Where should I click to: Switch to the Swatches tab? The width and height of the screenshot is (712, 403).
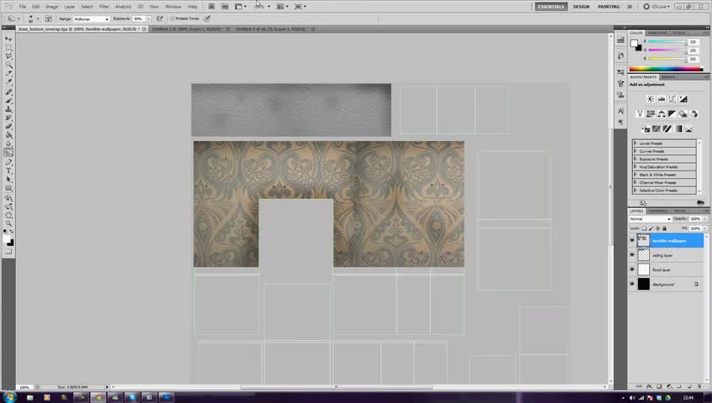[657, 33]
